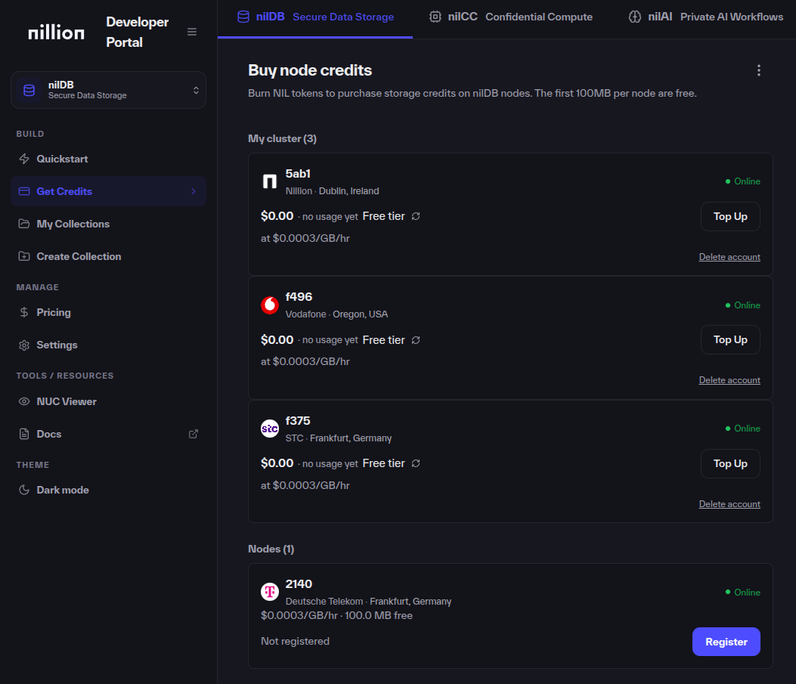
Task: Switch to nilAI Private AI Workflows tab
Action: coord(706,17)
